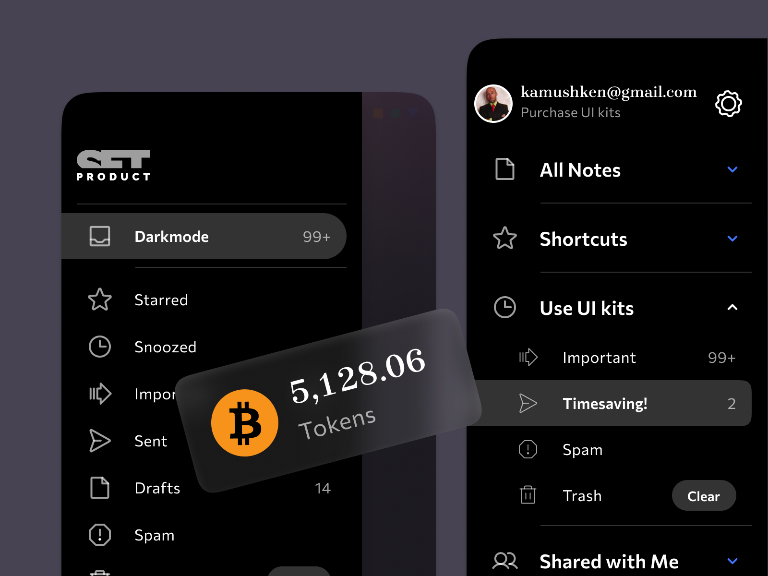Viewport: 768px width, 576px height.
Task: Click the Darkmode inbox tray icon
Action: coord(100,236)
